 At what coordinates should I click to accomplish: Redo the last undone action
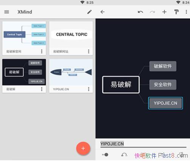point(153,12)
